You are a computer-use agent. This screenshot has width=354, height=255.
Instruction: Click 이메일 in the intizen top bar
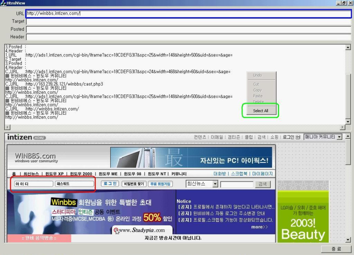217,137
